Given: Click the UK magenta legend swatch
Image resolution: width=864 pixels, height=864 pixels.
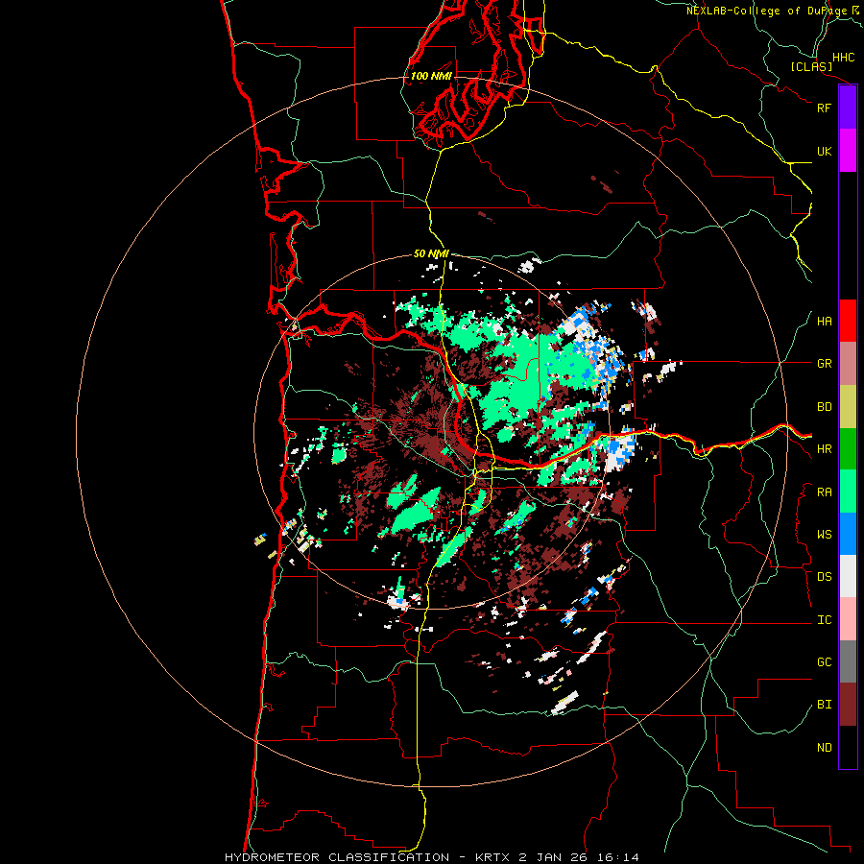Looking at the screenshot, I should click(848, 151).
